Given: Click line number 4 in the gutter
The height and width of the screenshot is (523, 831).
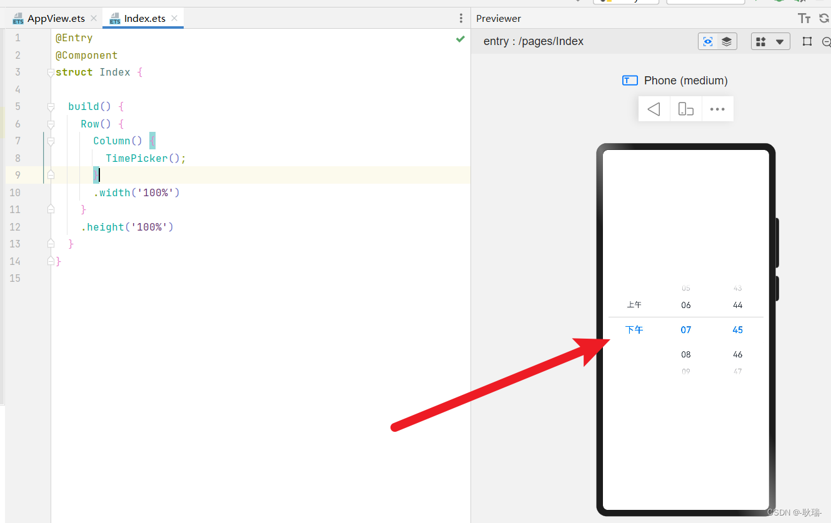Looking at the screenshot, I should 17,89.
